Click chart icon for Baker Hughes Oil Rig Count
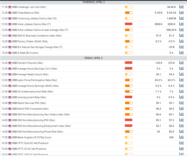This screenshot has height=156, width=187. 181,137
